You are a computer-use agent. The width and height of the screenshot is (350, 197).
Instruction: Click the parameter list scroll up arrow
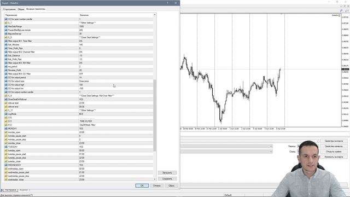coord(155,15)
